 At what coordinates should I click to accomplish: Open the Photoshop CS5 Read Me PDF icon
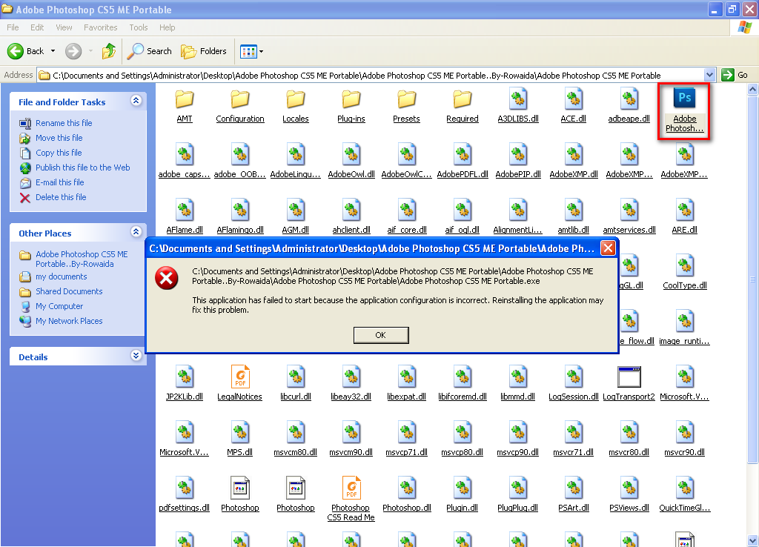click(351, 488)
